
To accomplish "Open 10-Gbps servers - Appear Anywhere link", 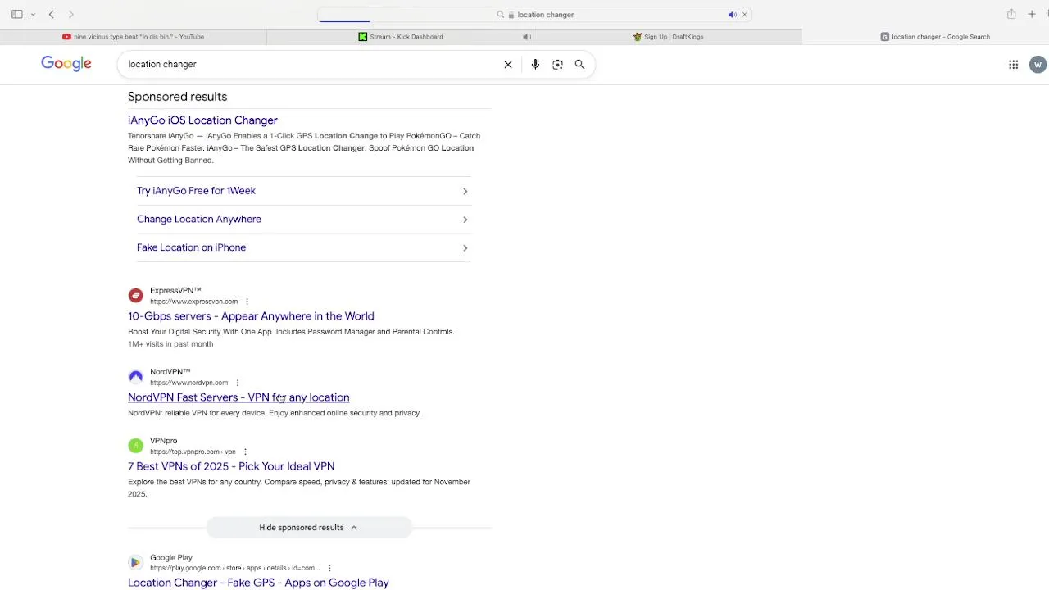I will tap(251, 316).
